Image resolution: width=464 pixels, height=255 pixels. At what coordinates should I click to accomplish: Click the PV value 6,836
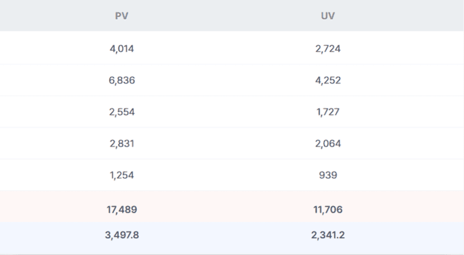[x=122, y=80]
